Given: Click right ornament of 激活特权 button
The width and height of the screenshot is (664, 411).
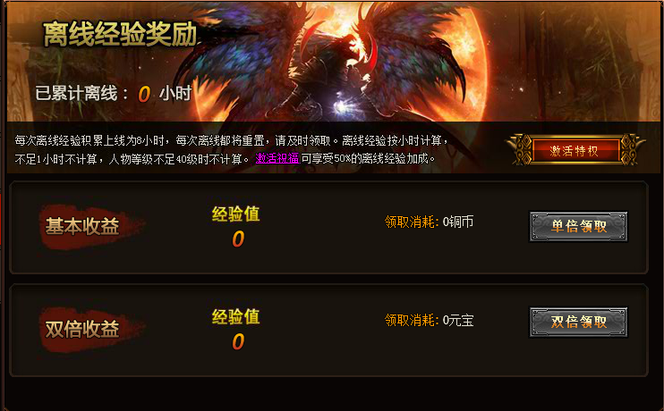Looking at the screenshot, I should pos(632,150).
